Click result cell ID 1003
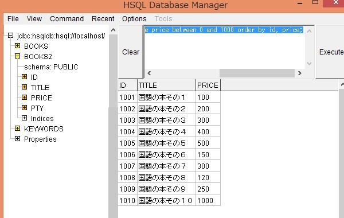This screenshot has width=344, height=218. (x=128, y=120)
